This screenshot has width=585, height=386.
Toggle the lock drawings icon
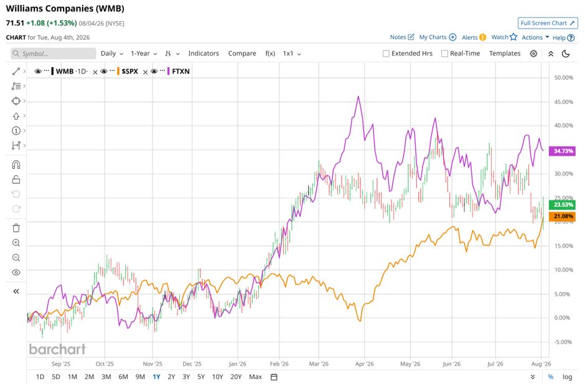click(16, 179)
